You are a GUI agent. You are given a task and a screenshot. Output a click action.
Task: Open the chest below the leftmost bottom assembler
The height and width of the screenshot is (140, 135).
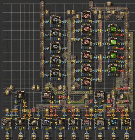[7, 136]
